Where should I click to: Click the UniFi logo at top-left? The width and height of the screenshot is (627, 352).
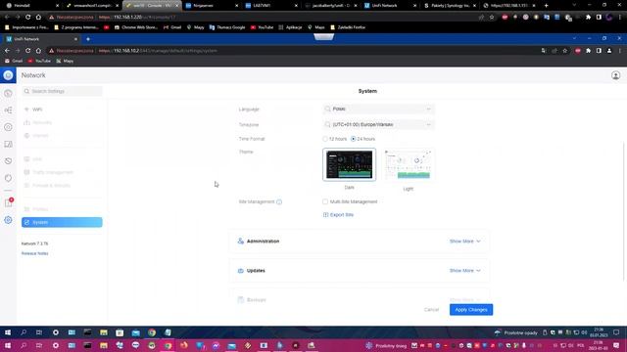tap(8, 75)
